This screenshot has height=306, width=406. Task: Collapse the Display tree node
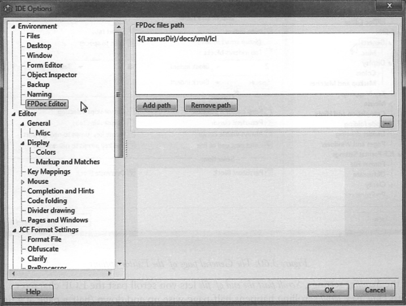pyautogui.click(x=23, y=143)
